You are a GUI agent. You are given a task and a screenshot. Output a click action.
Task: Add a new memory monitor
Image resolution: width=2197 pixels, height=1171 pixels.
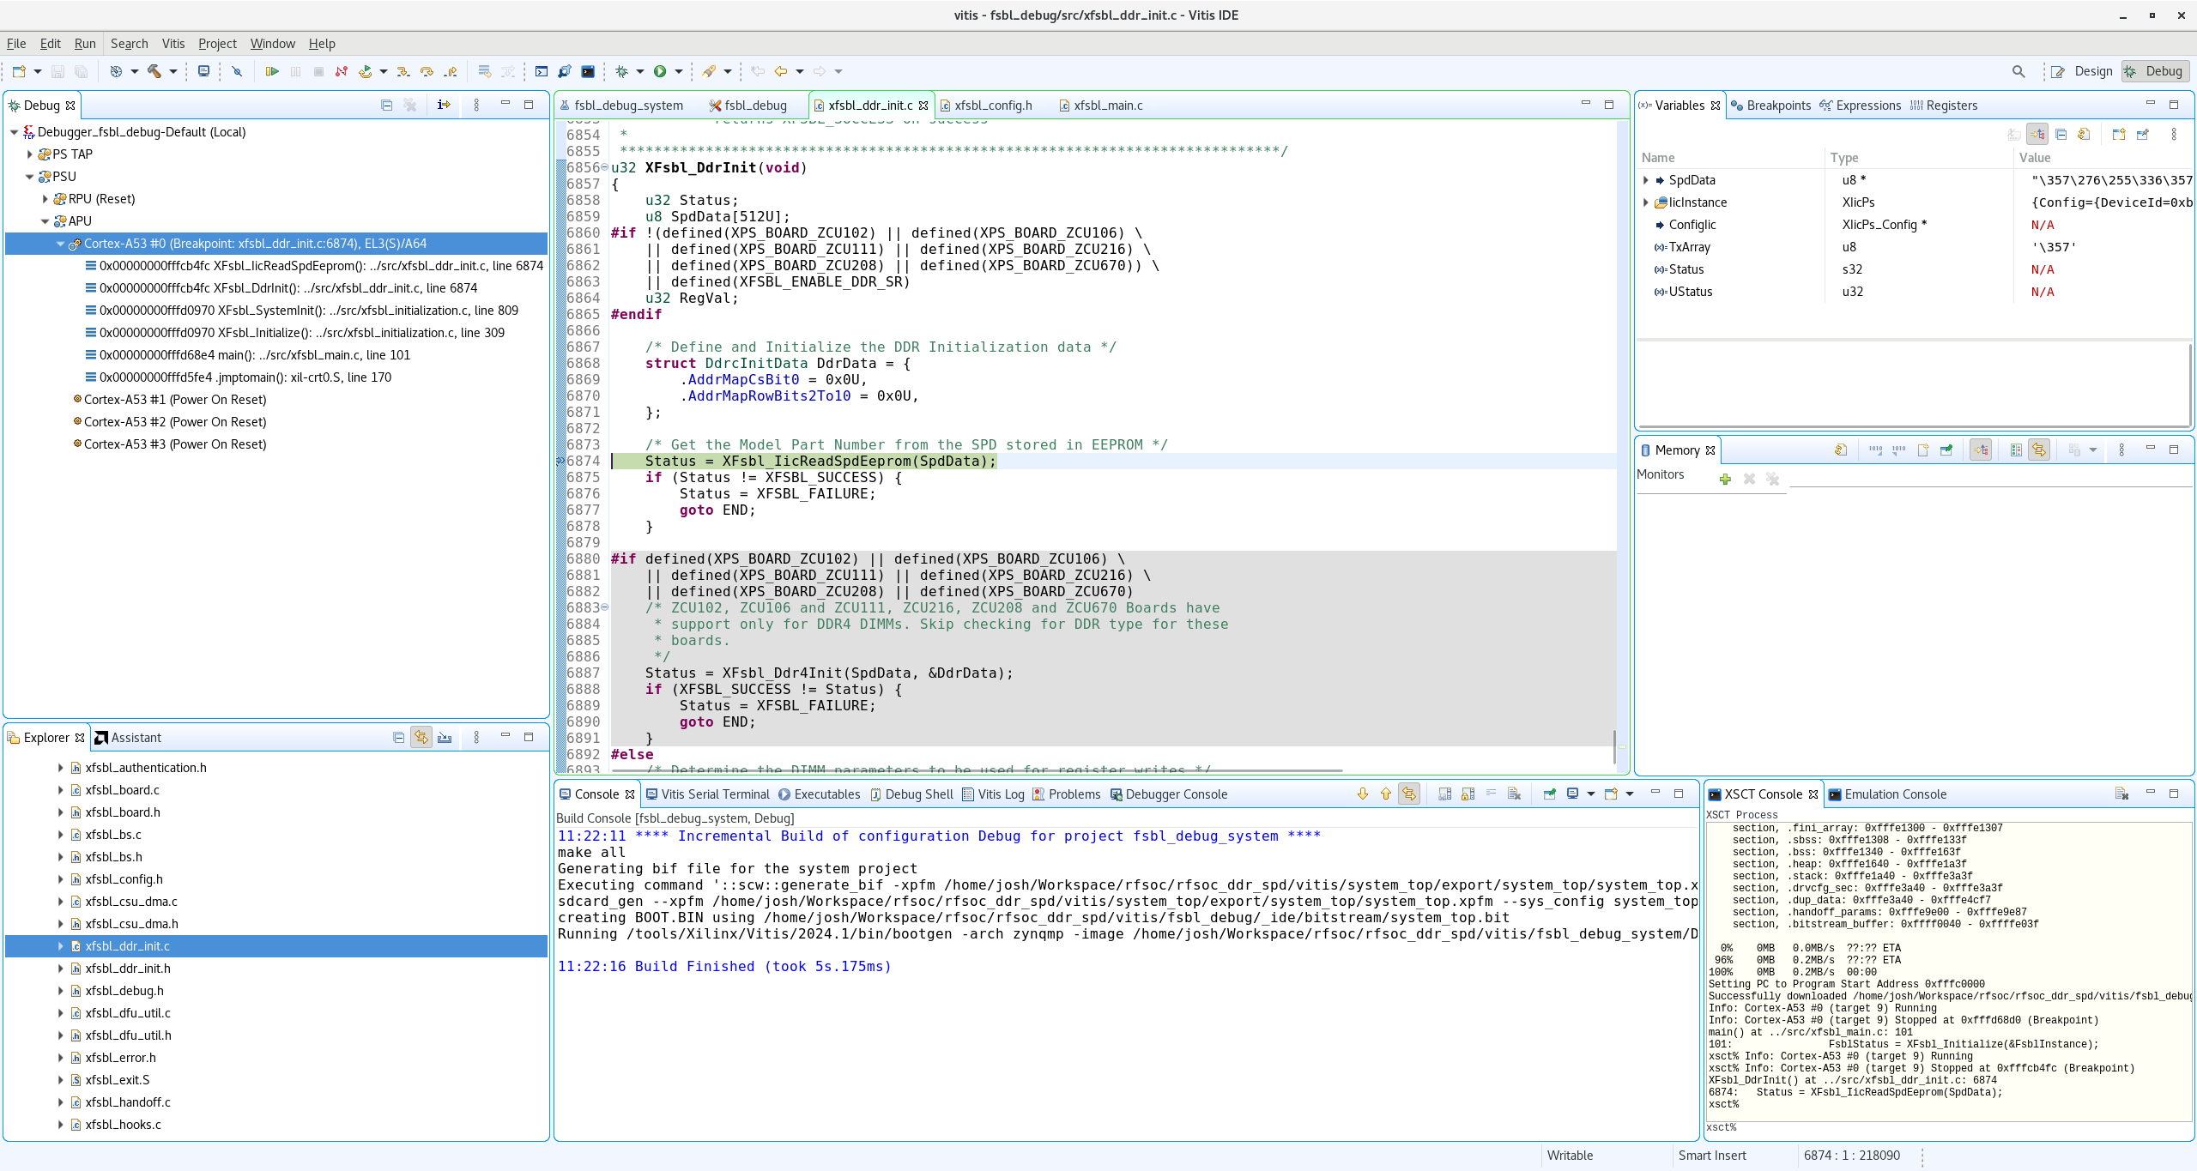point(1726,480)
